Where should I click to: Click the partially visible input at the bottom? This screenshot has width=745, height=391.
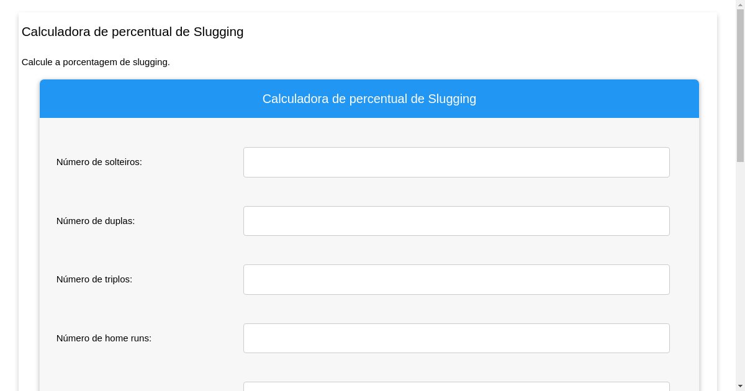point(456,387)
